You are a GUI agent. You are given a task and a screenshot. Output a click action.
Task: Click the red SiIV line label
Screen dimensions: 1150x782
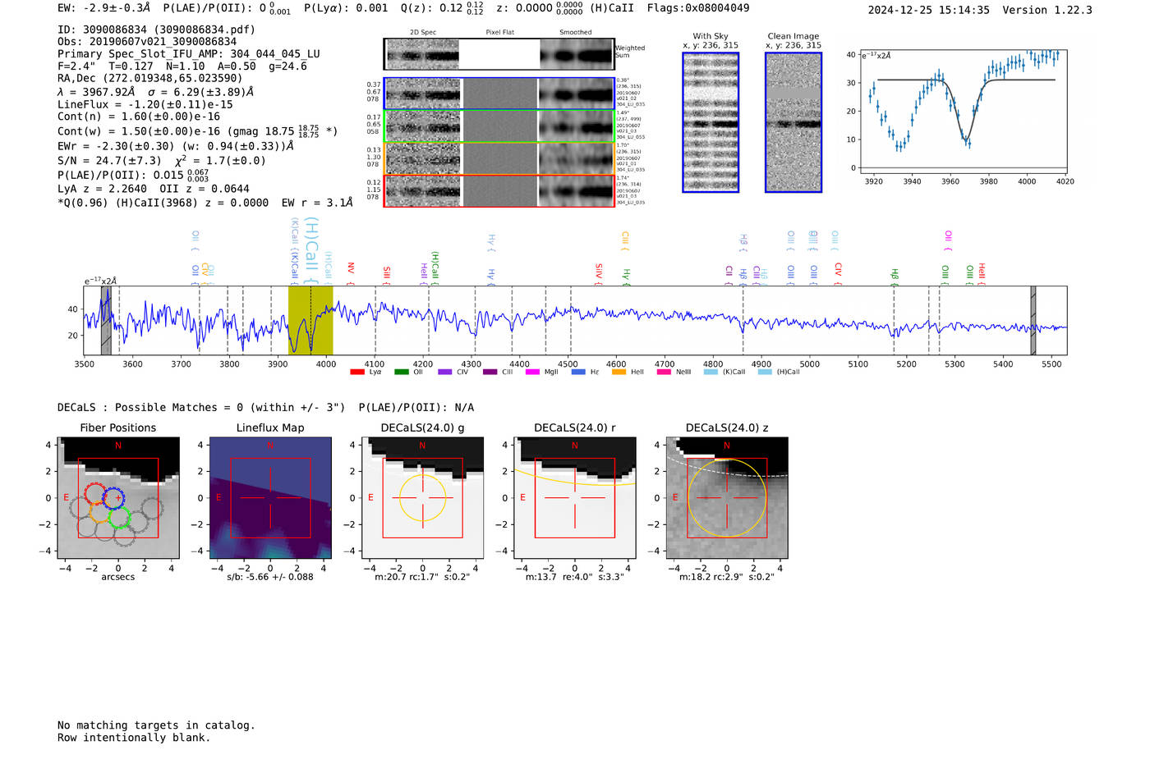[x=599, y=274]
